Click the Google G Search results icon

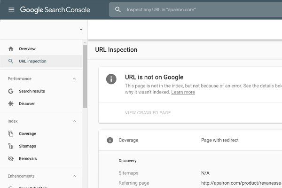[x=11, y=91]
